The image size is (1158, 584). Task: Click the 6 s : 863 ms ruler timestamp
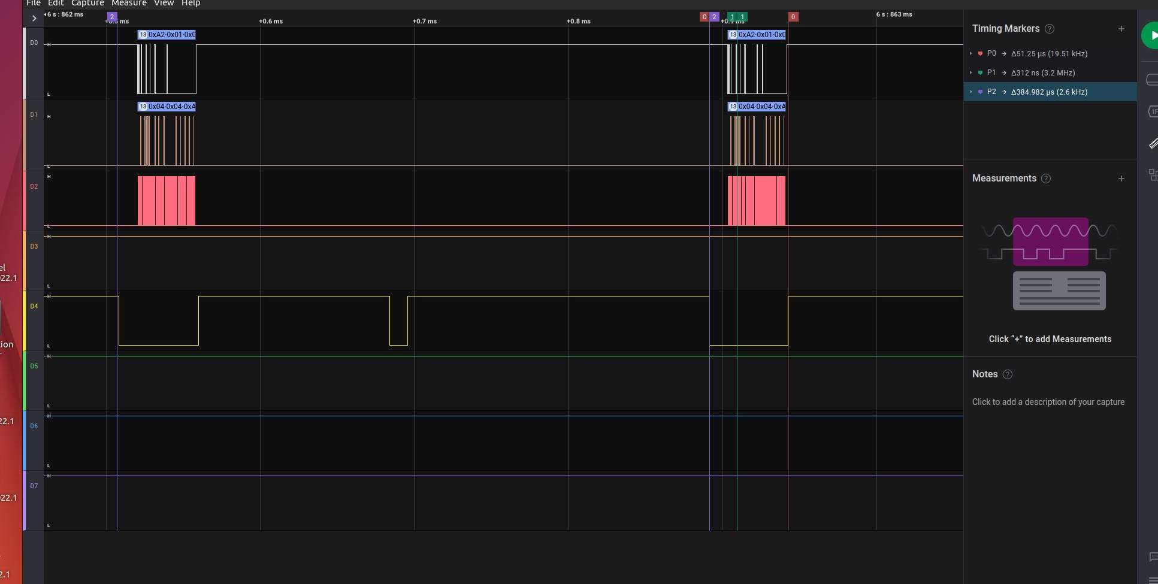coord(894,14)
